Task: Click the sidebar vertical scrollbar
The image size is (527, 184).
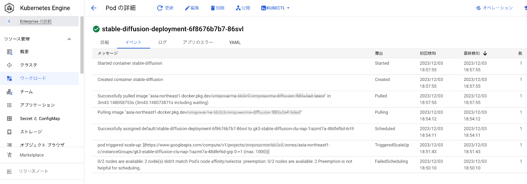Action: [82, 45]
